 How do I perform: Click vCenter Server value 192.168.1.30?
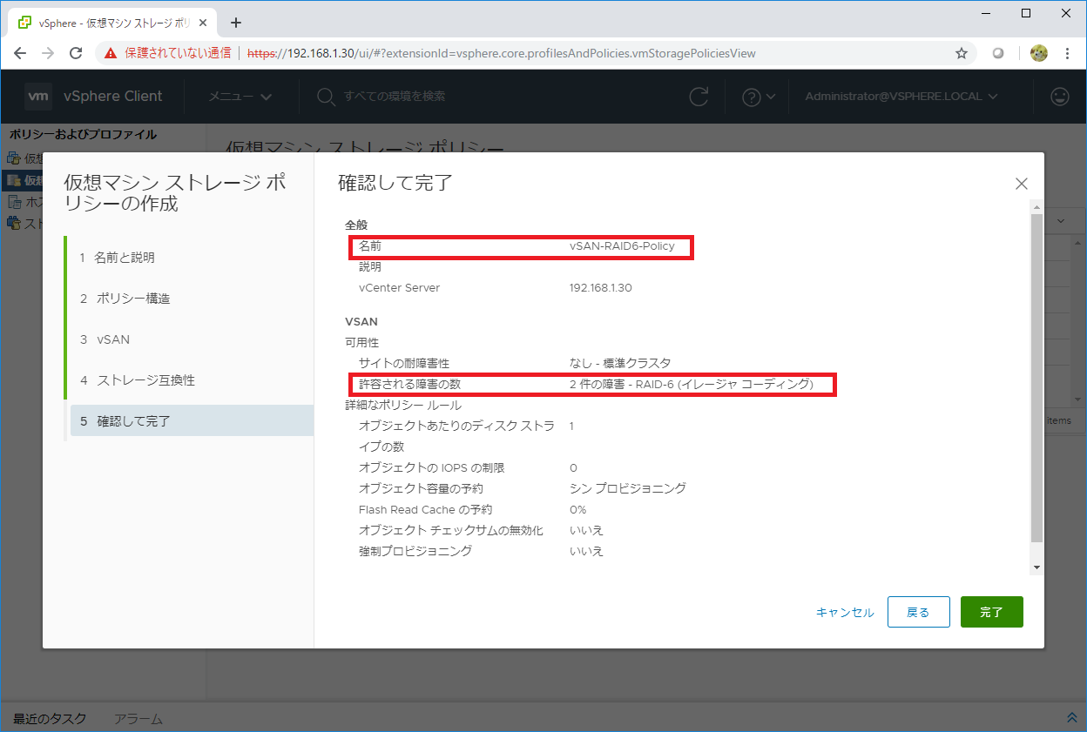pos(601,288)
